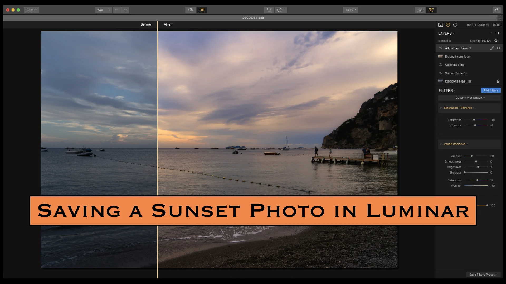Image resolution: width=506 pixels, height=284 pixels.
Task: Click the share export icon
Action: (x=497, y=10)
